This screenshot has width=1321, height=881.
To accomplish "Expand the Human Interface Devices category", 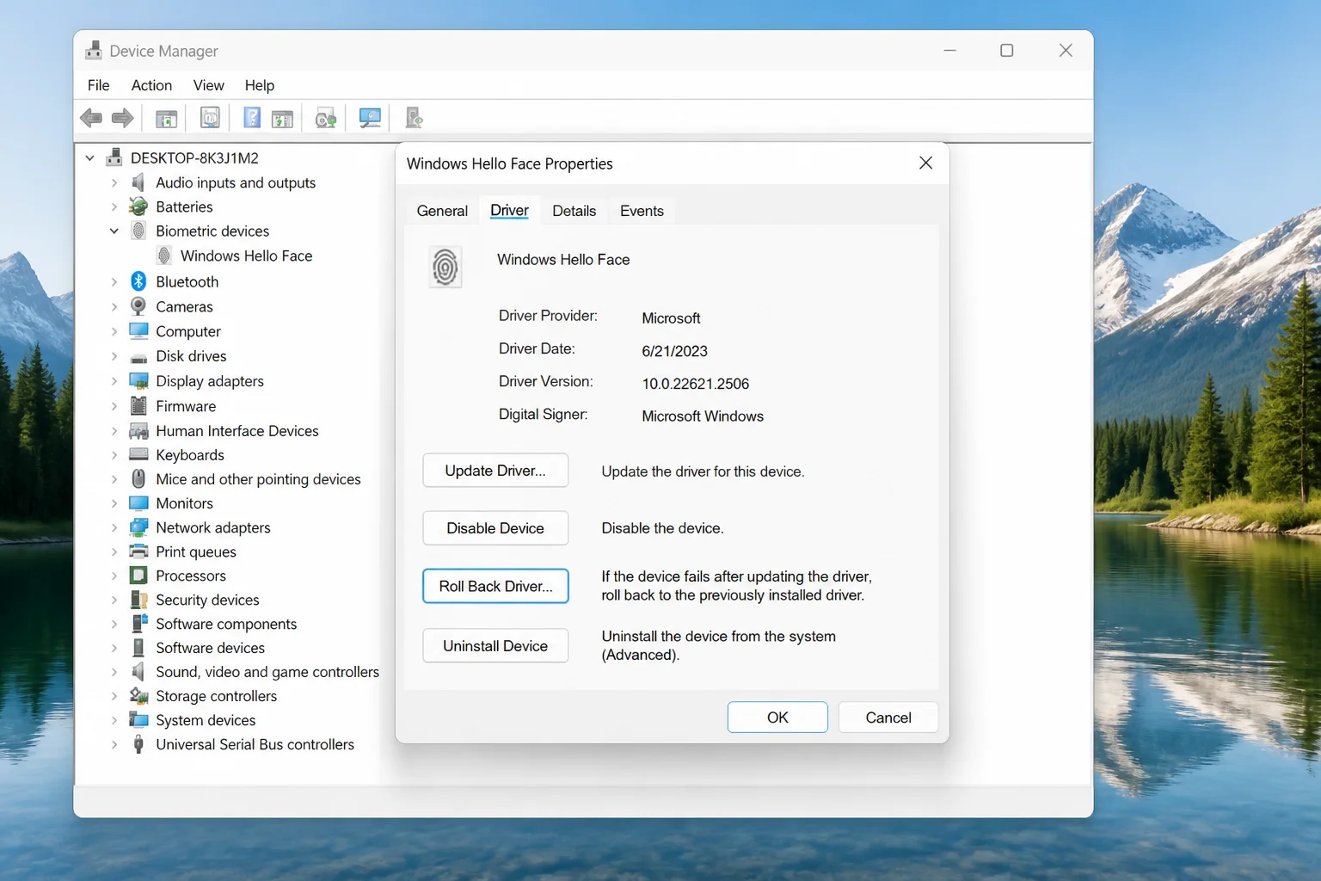I will (x=114, y=431).
